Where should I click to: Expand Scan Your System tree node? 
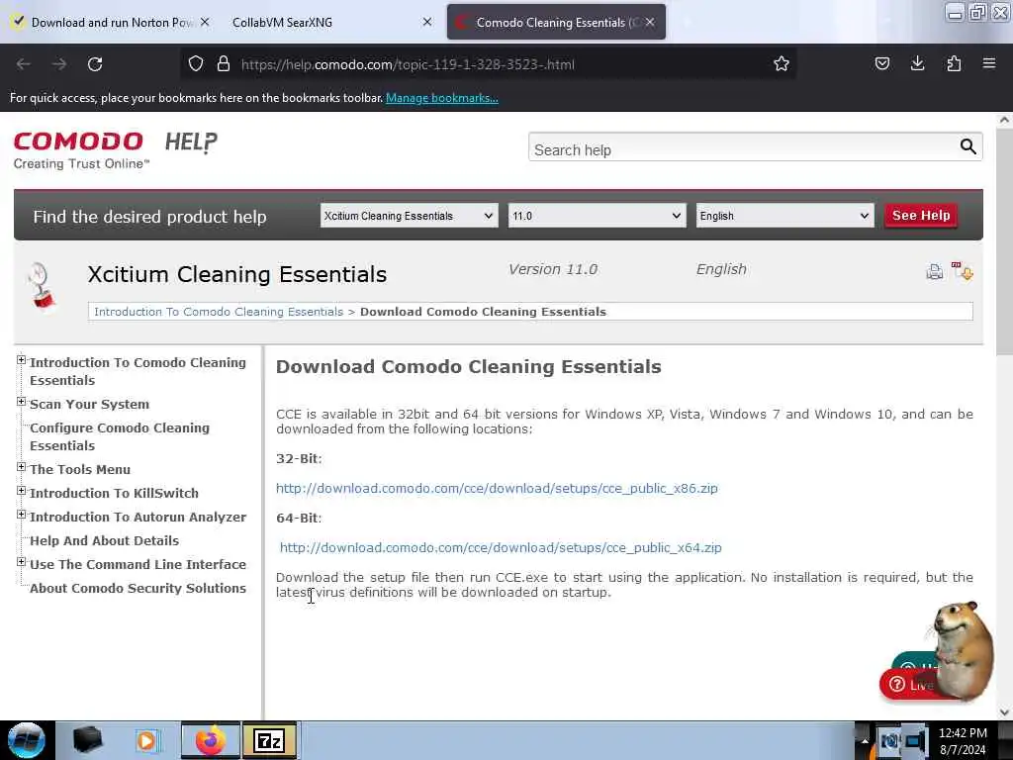point(22,402)
